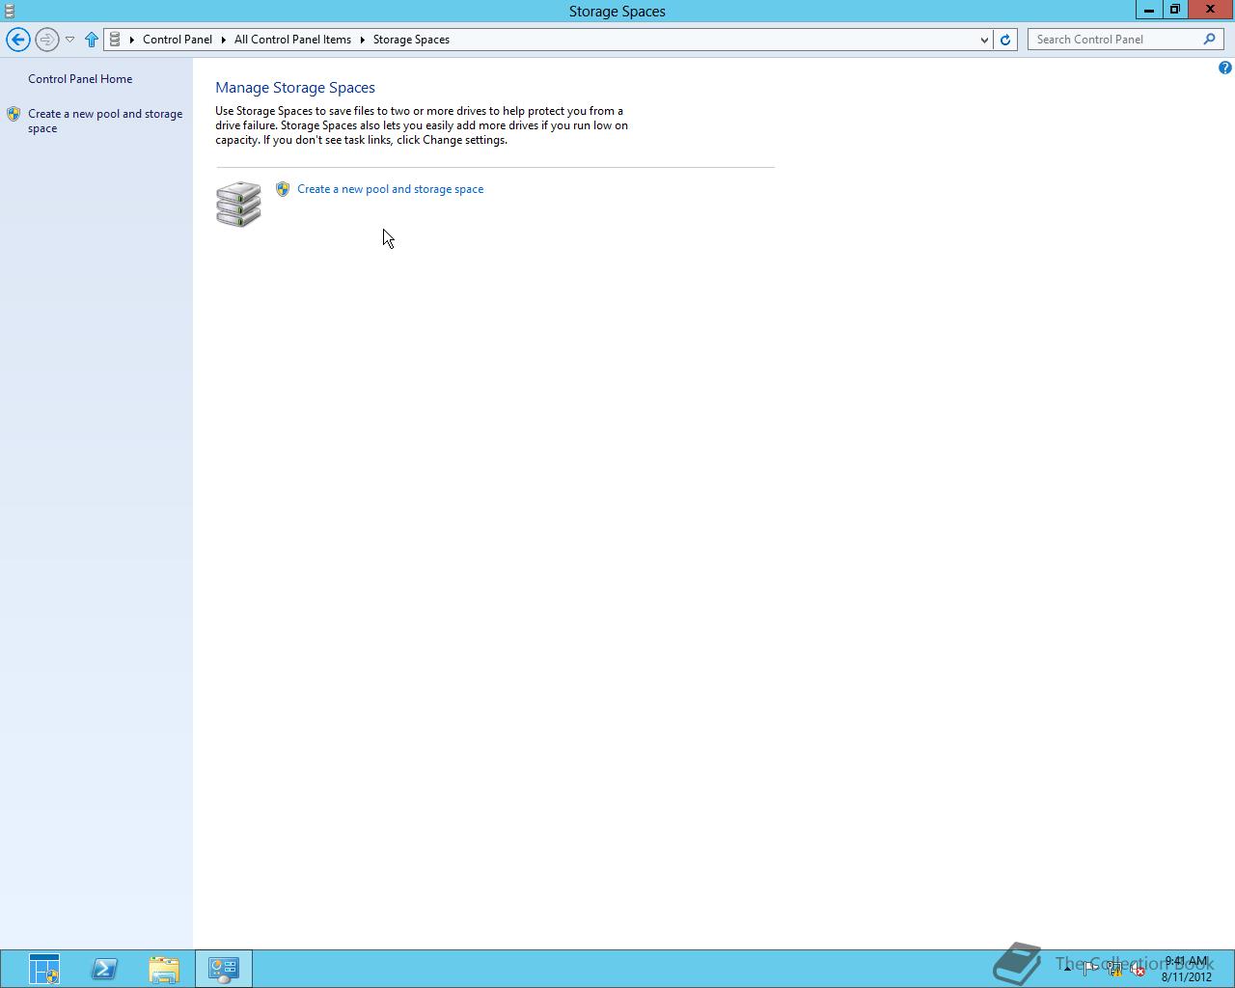Image resolution: width=1235 pixels, height=988 pixels.
Task: Open the address bar history dropdown
Action: pos(984,40)
